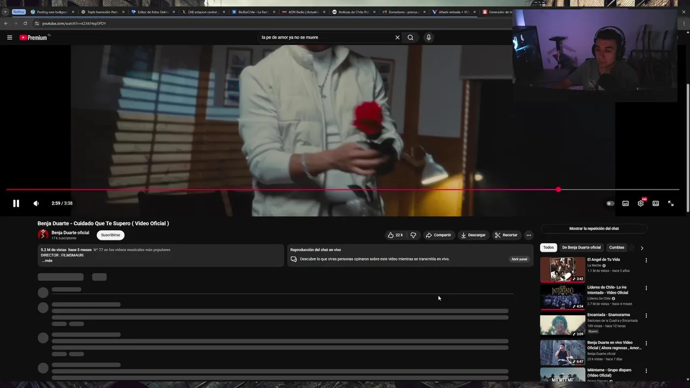Open Benja Duarte en vivo thumbnail
The height and width of the screenshot is (388, 690).
coord(562,352)
